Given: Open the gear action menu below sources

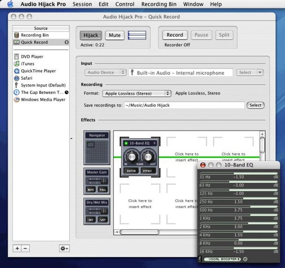Looking at the screenshot, I should click(64, 249).
